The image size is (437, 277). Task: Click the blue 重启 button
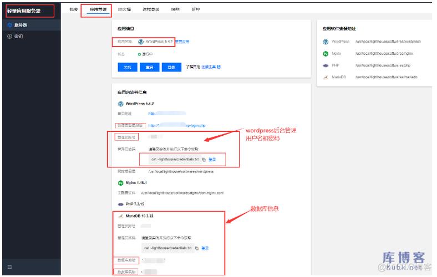point(149,67)
